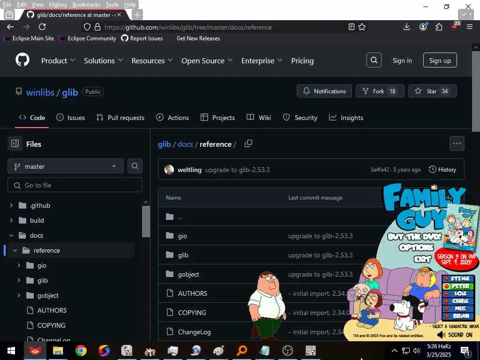Copy path icon next to reference

coord(248,143)
